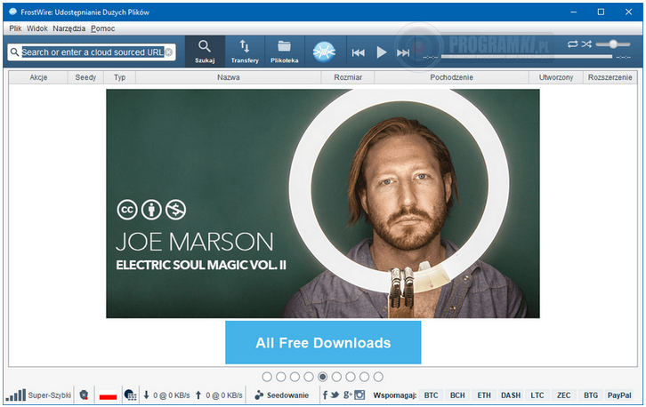Open the Transfery tab
The width and height of the screenshot is (646, 407).
(x=245, y=52)
